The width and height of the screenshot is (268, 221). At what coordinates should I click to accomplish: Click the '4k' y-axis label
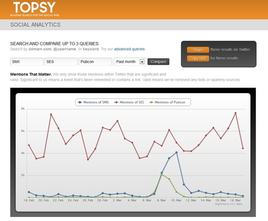(23, 153)
